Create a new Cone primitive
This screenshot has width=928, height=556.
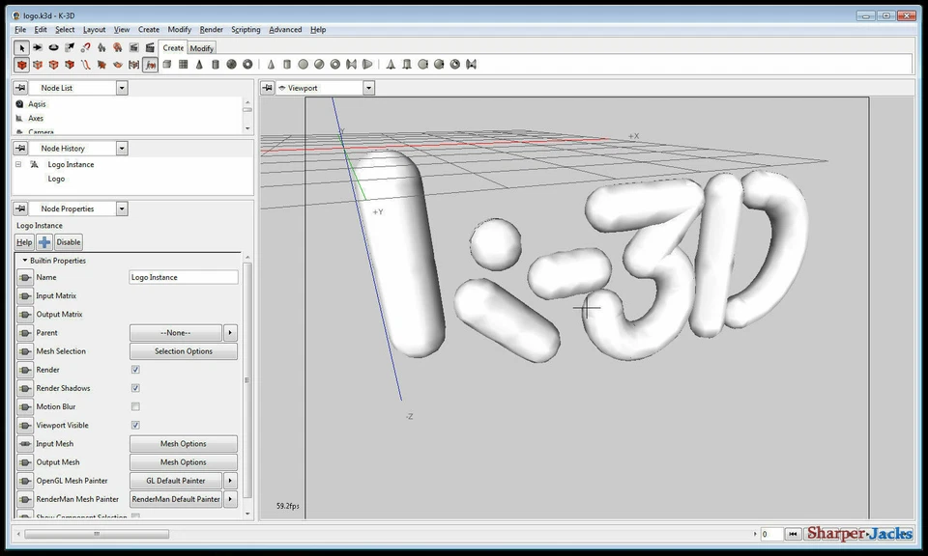point(198,65)
